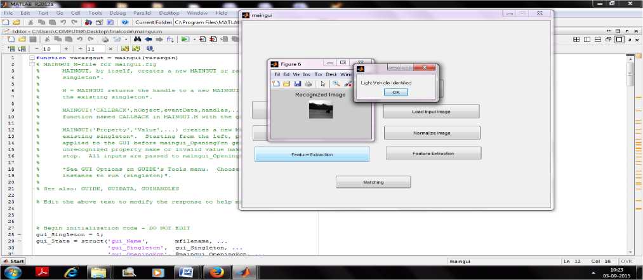Click the cell info icon in cell toolbar
This screenshot has width=643, height=280.
point(149,49)
